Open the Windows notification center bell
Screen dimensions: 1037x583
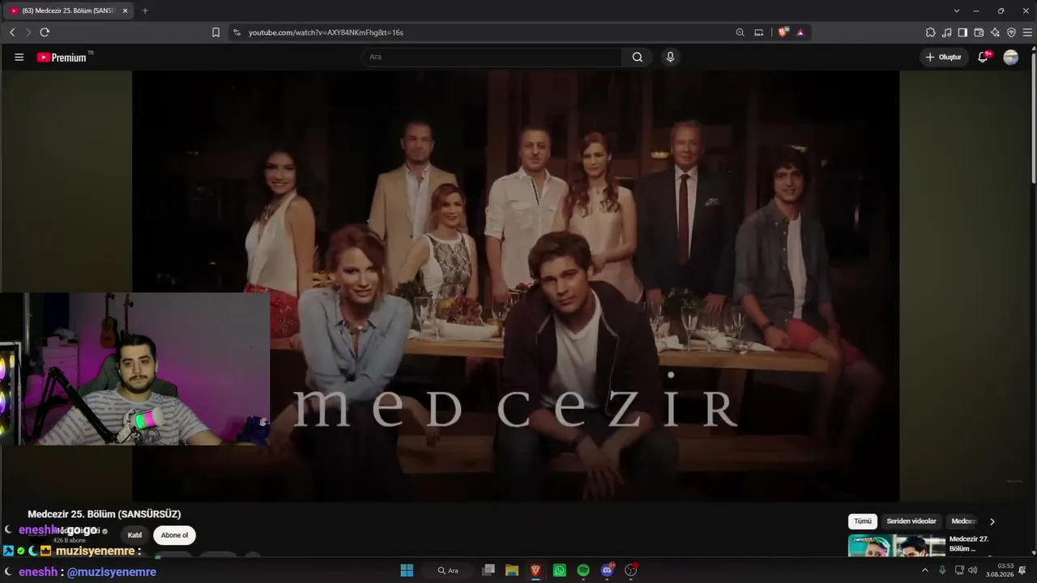click(x=1022, y=570)
